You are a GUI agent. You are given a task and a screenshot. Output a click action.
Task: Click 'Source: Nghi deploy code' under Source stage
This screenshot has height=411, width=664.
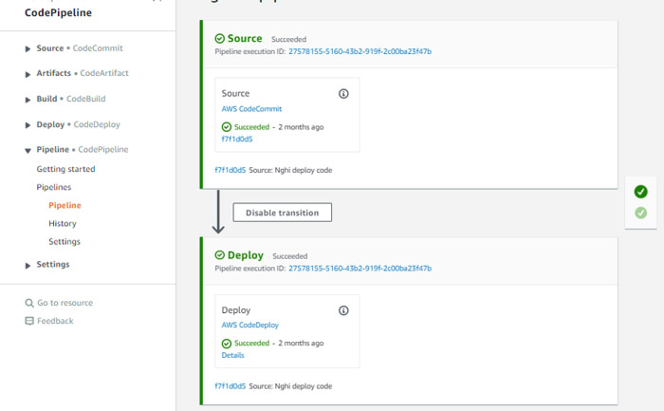[290, 170]
